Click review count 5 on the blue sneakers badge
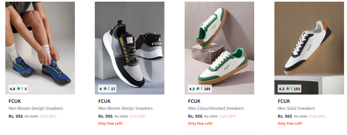 point(26,89)
